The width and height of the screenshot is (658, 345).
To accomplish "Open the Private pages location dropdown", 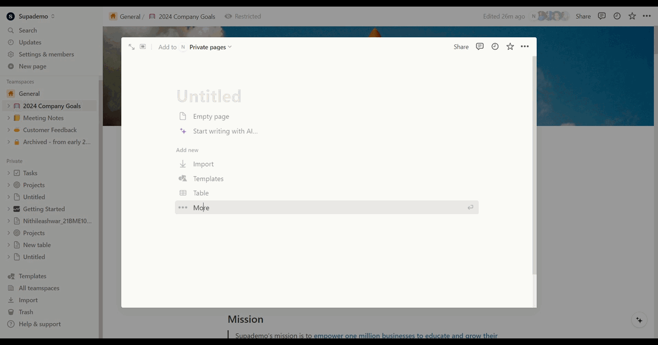I will click(211, 47).
